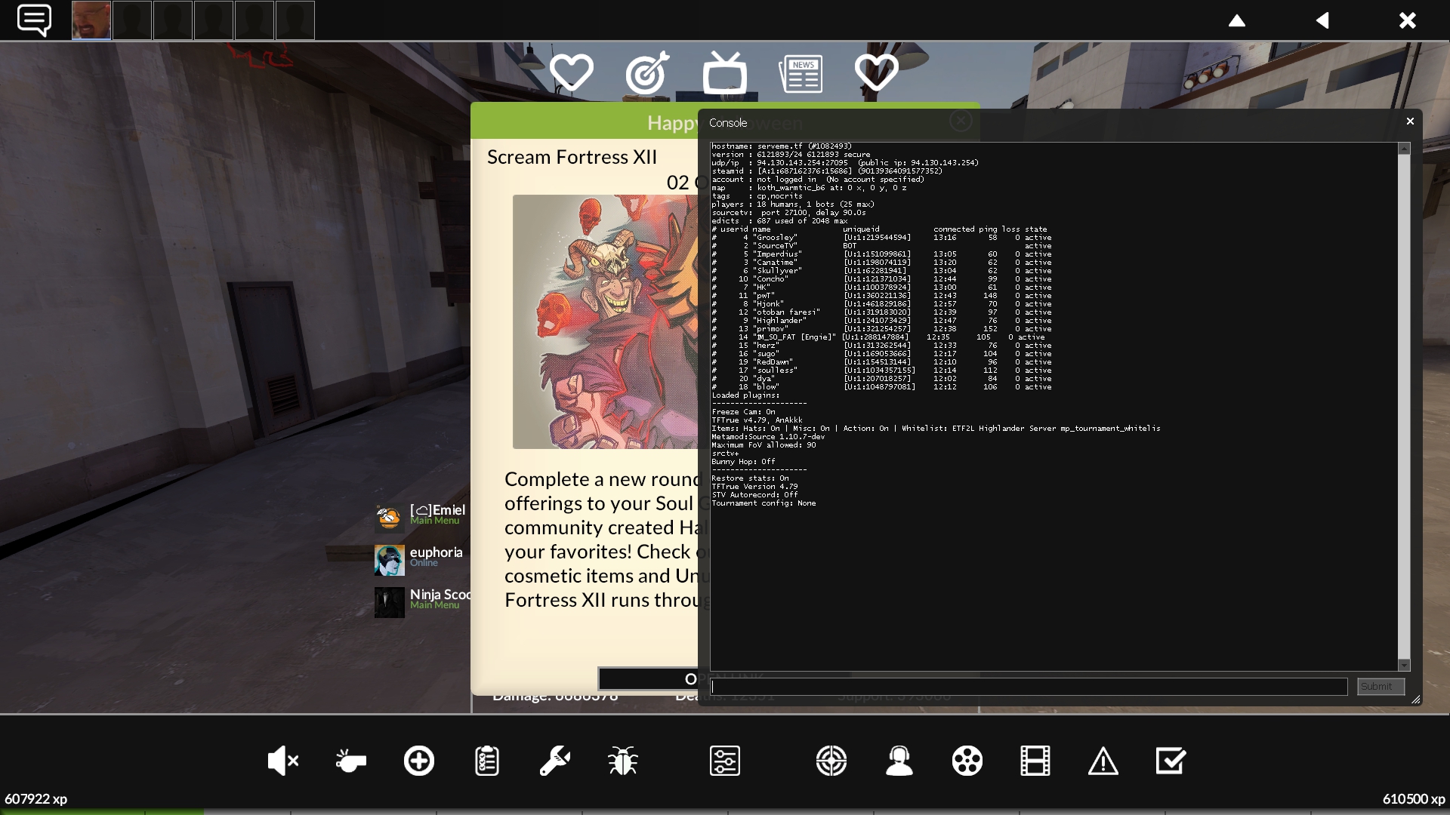
Task: Click the empty second player slot silhouette
Action: 132,20
